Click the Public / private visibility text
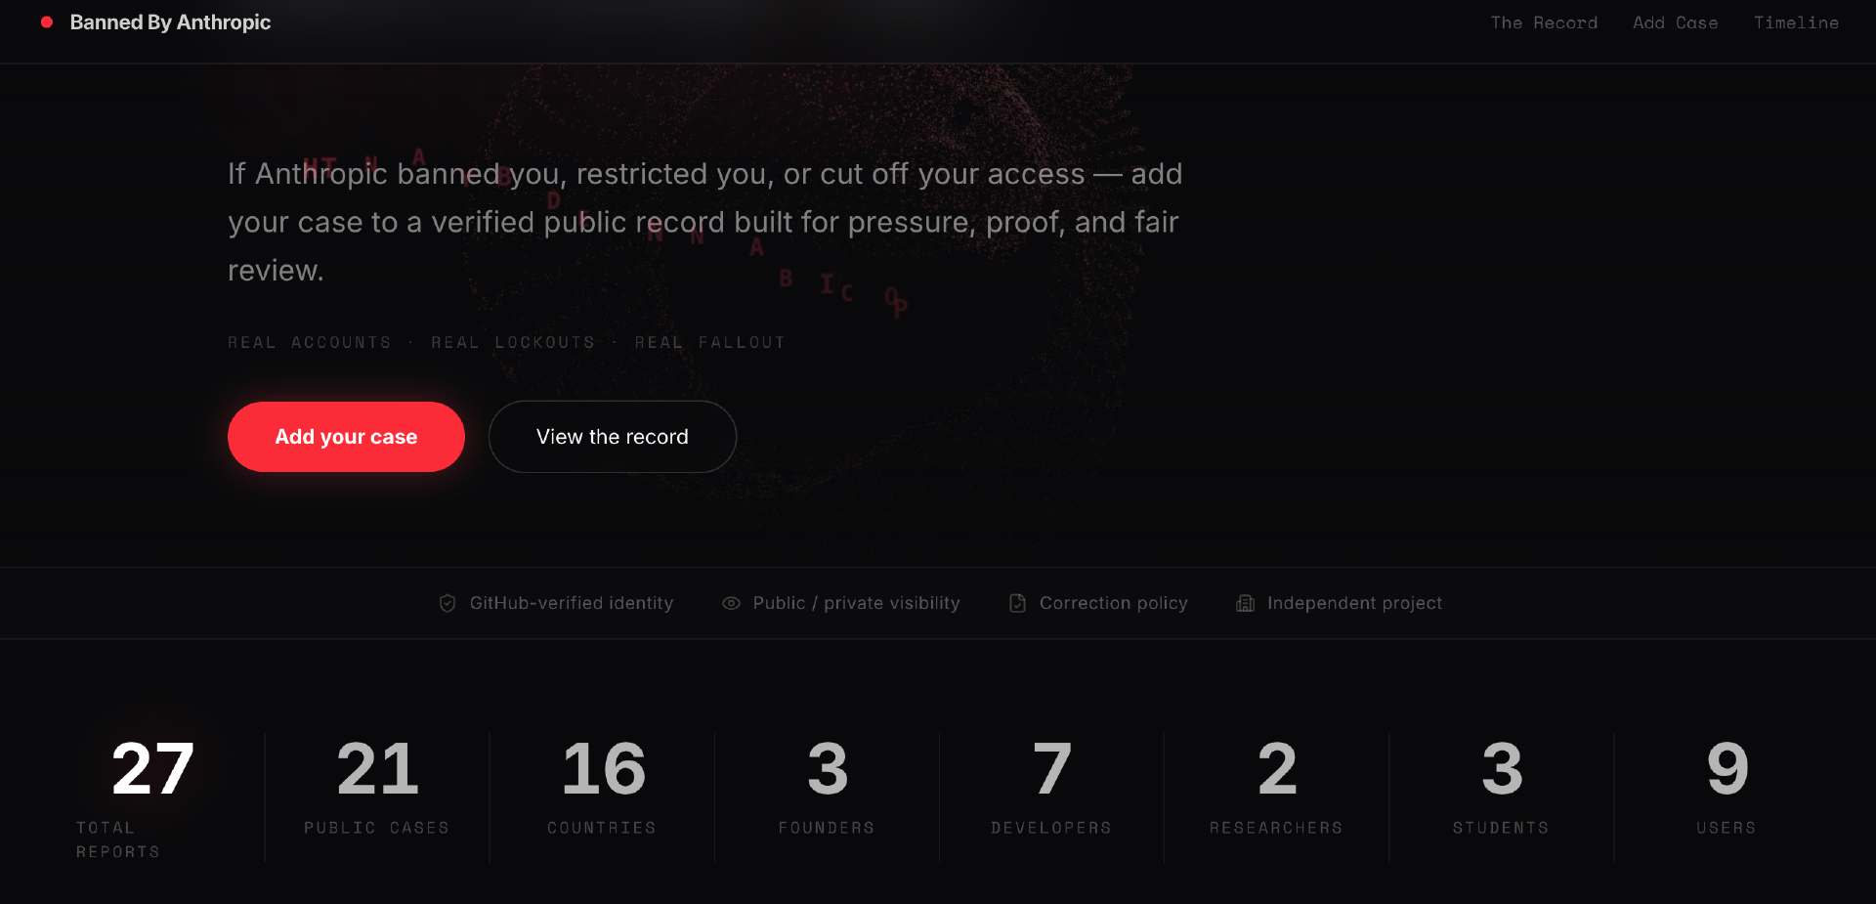The image size is (1876, 904). (856, 604)
